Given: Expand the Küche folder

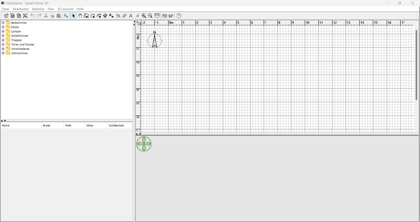Looking at the screenshot, I should 3,27.
